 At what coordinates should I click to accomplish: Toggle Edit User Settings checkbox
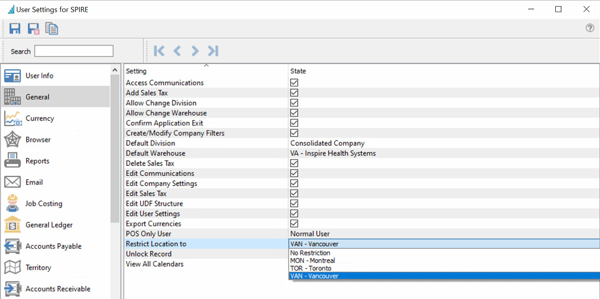point(294,213)
